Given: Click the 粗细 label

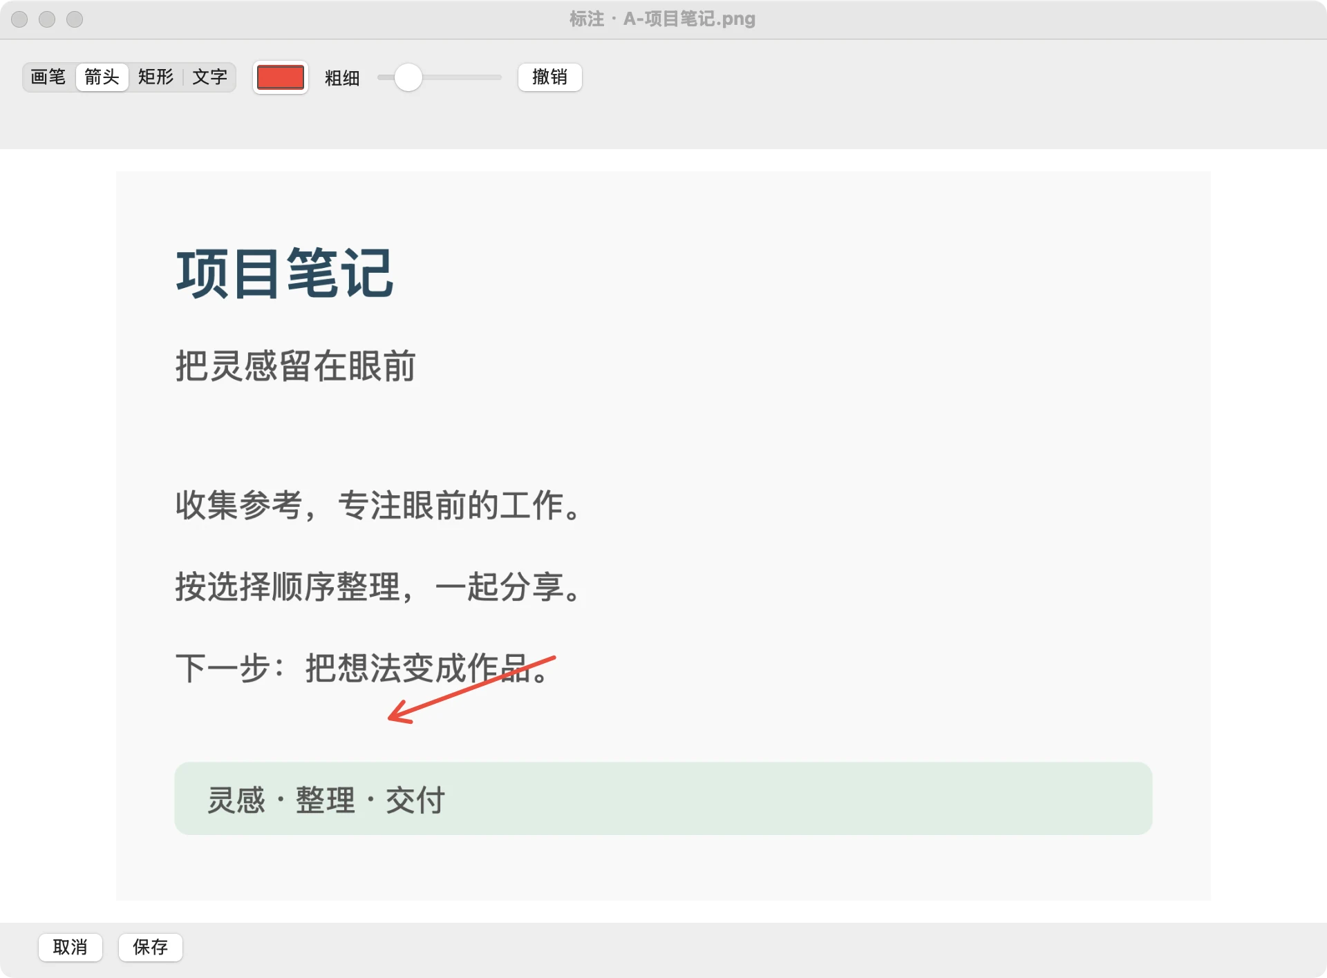Looking at the screenshot, I should click(342, 78).
